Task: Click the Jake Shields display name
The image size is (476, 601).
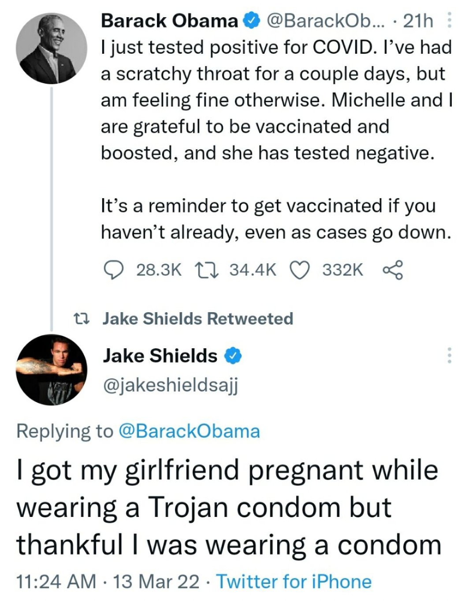Action: tap(160, 355)
